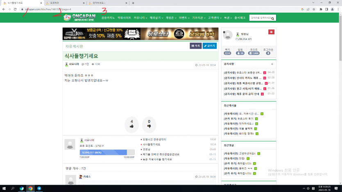Image resolution: width=342 pixels, height=192 pixels.
Task: Open 쪽지 messages badge
Action: pyautogui.click(x=227, y=53)
